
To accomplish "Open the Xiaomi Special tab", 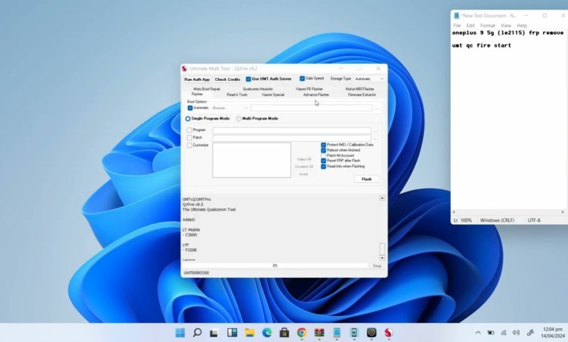I will [x=273, y=95].
